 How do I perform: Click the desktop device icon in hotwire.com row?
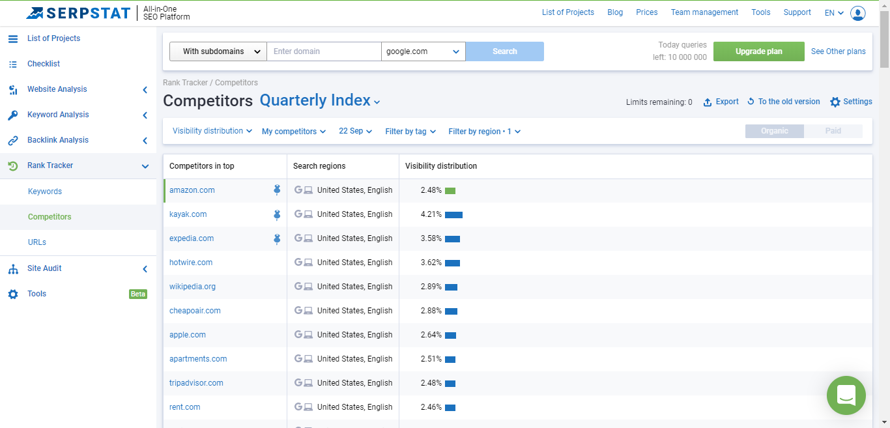pyautogui.click(x=308, y=263)
